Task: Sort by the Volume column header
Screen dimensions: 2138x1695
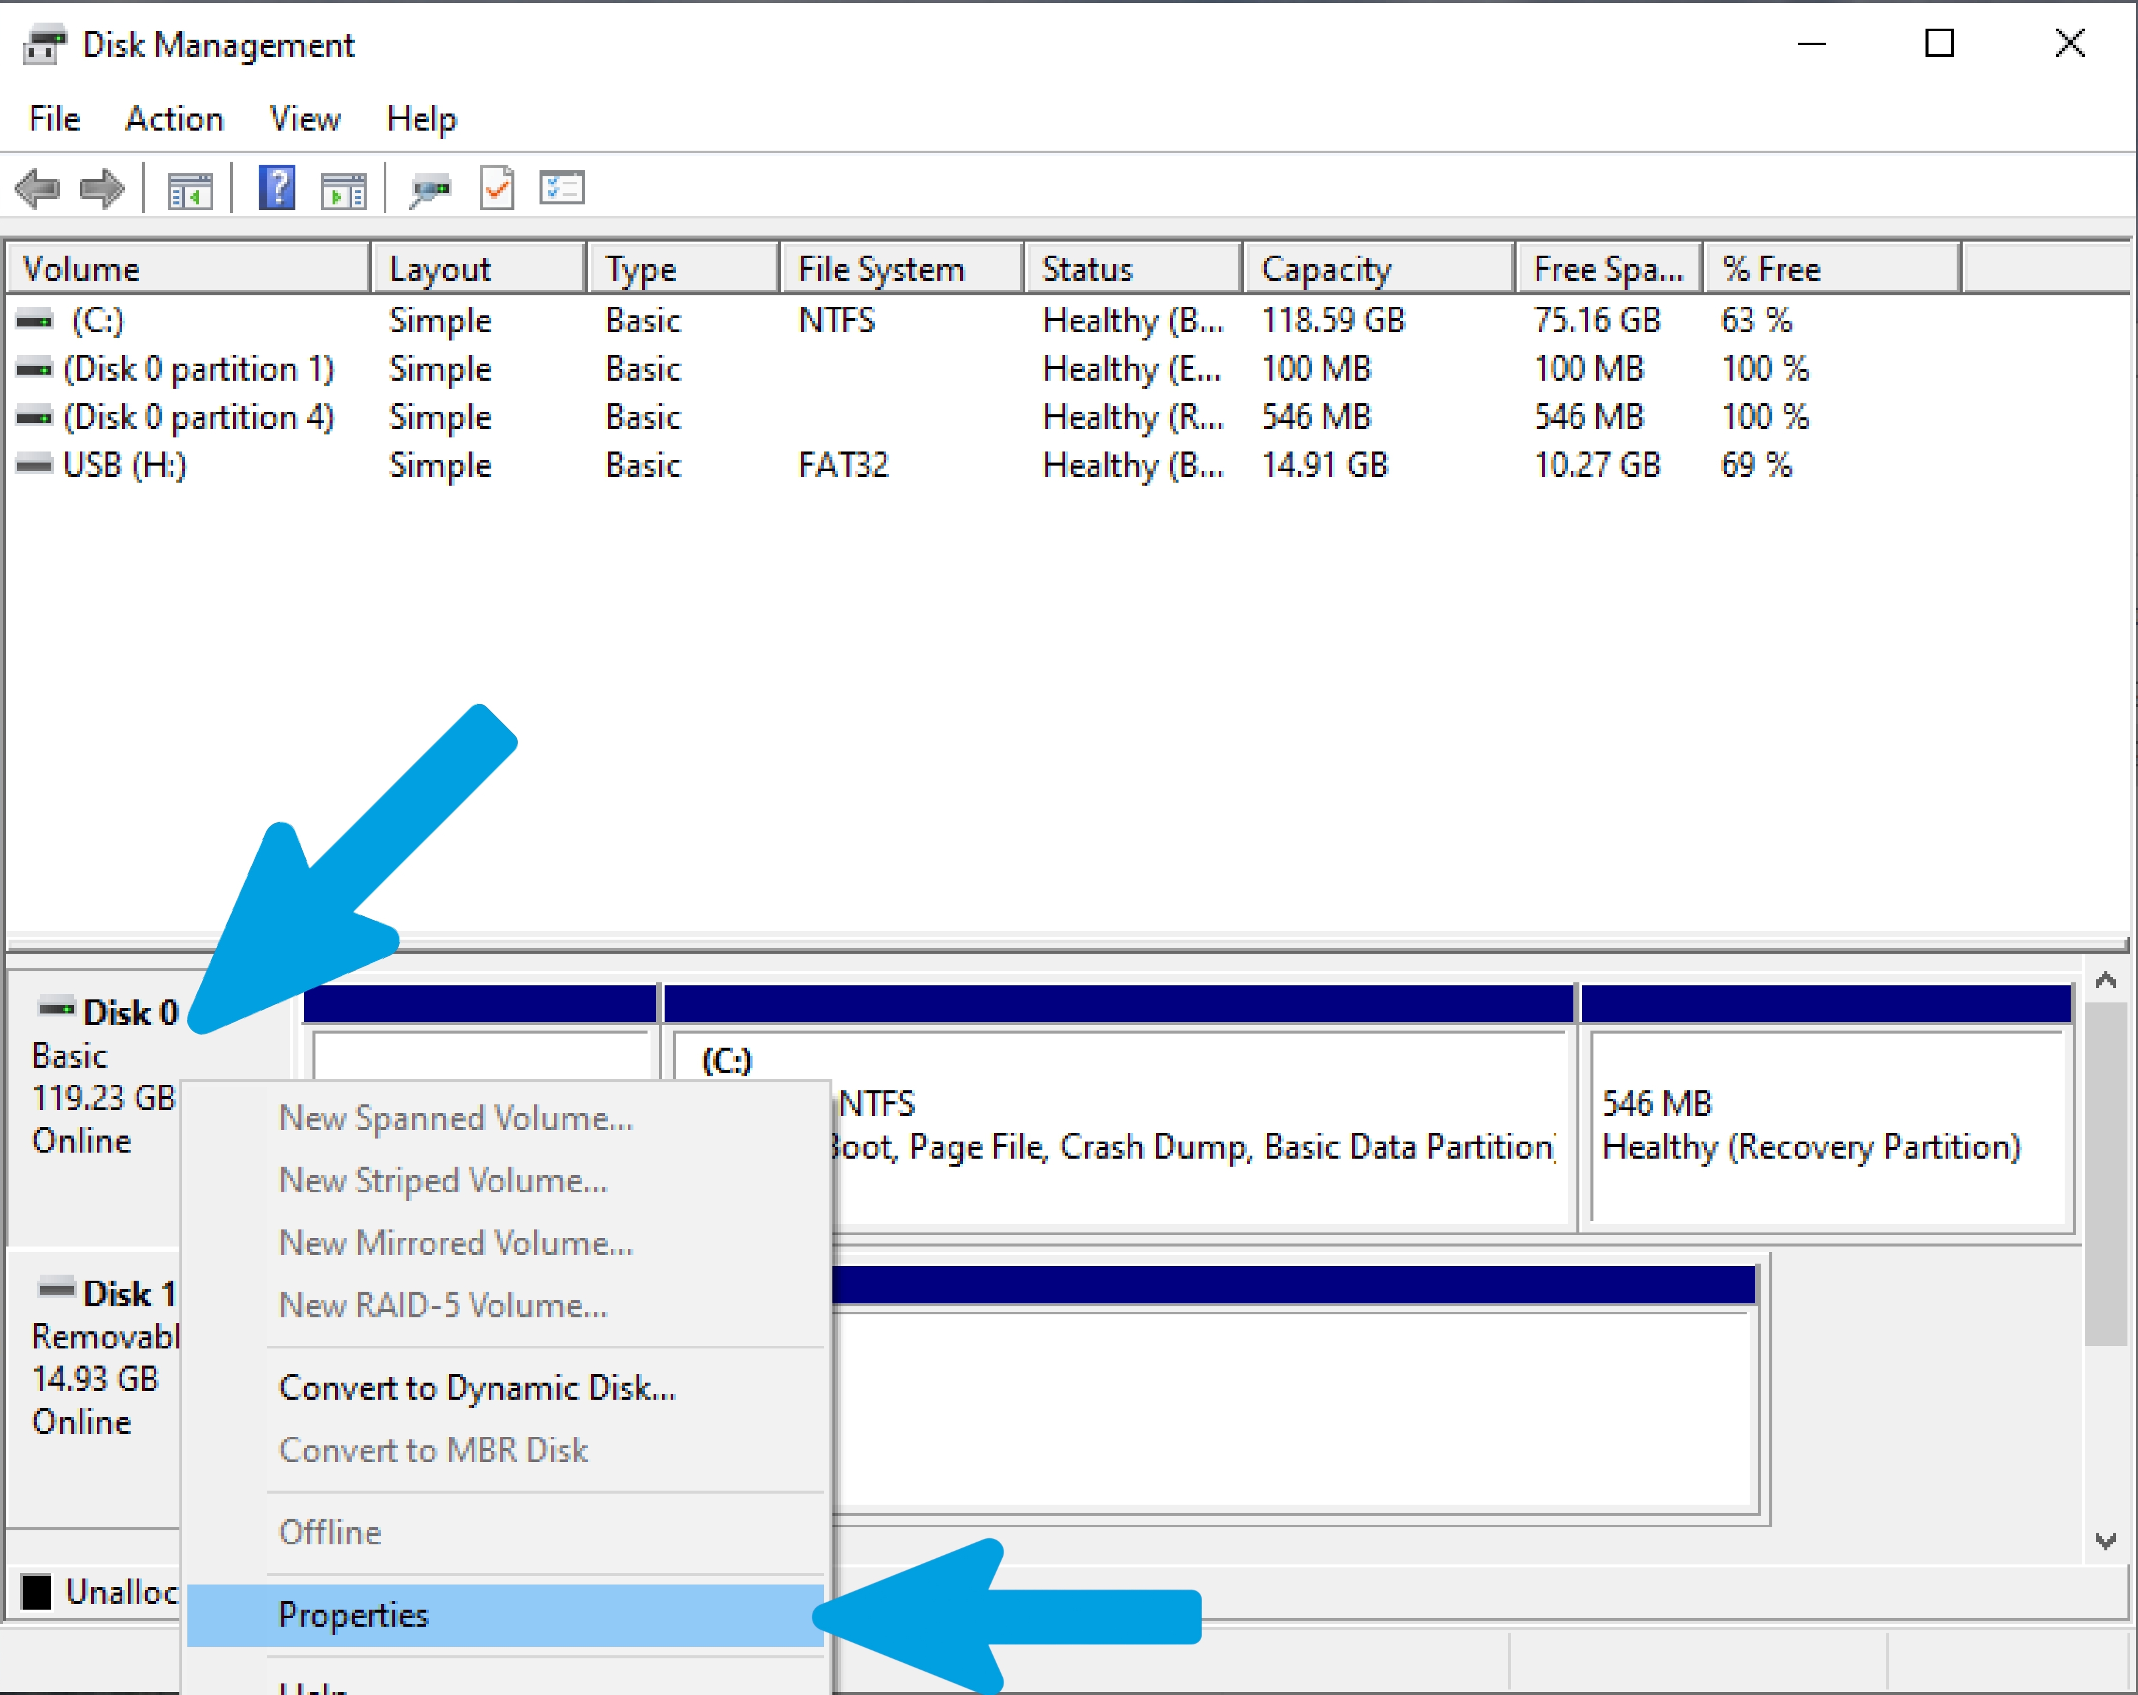Action: 188,269
